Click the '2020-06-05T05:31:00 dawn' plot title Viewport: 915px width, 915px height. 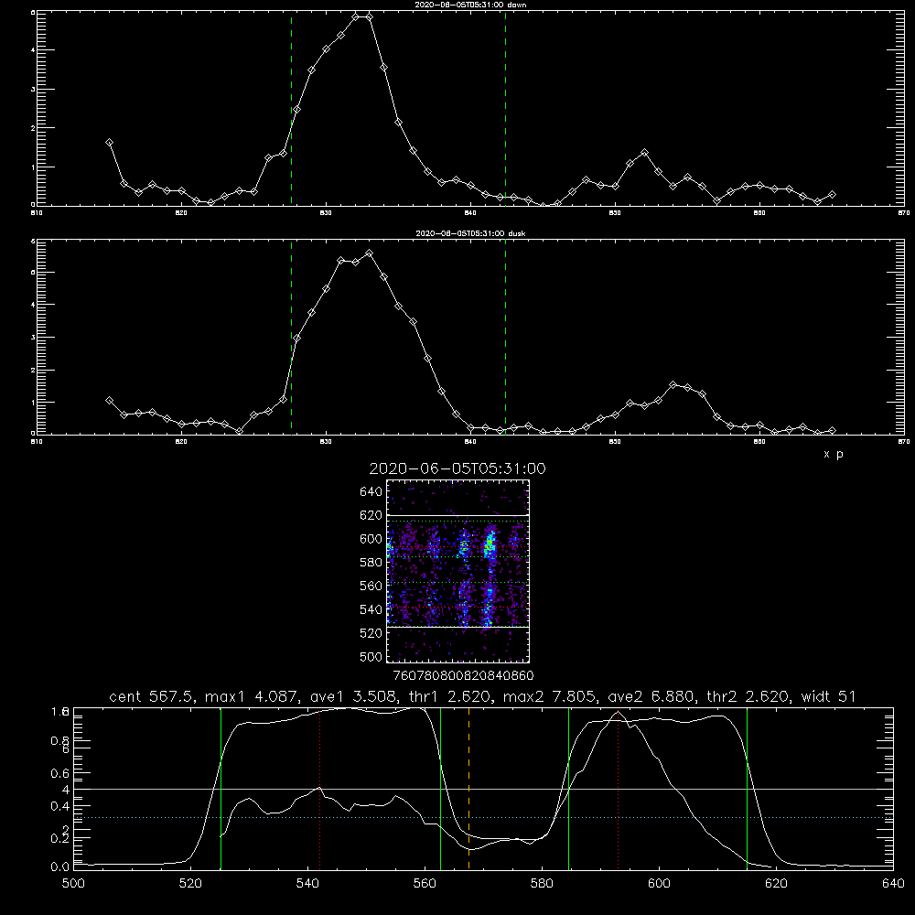coord(470,5)
